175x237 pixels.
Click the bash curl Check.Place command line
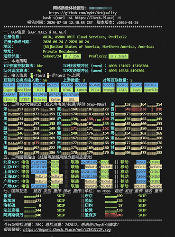click(82, 18)
